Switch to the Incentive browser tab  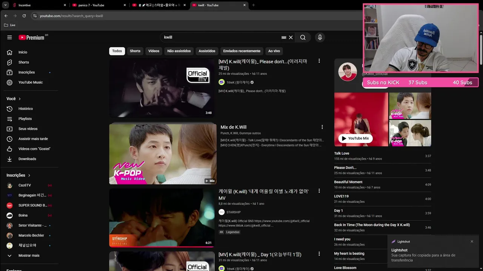point(39,5)
